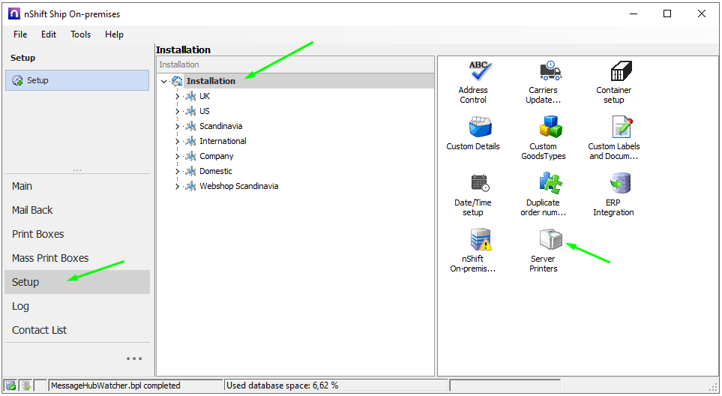Open the Tools menu
722x396 pixels.
coord(80,34)
